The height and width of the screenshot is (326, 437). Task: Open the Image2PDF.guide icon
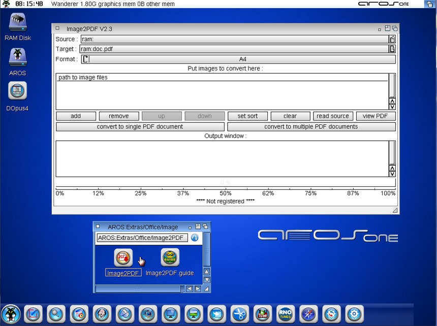(x=170, y=258)
